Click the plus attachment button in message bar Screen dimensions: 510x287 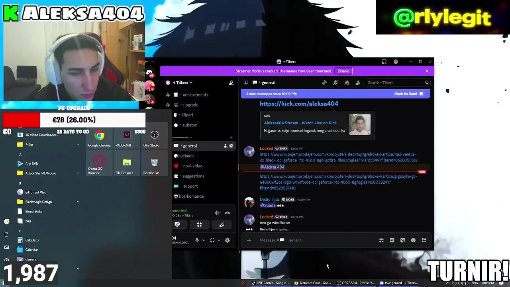coord(249,240)
